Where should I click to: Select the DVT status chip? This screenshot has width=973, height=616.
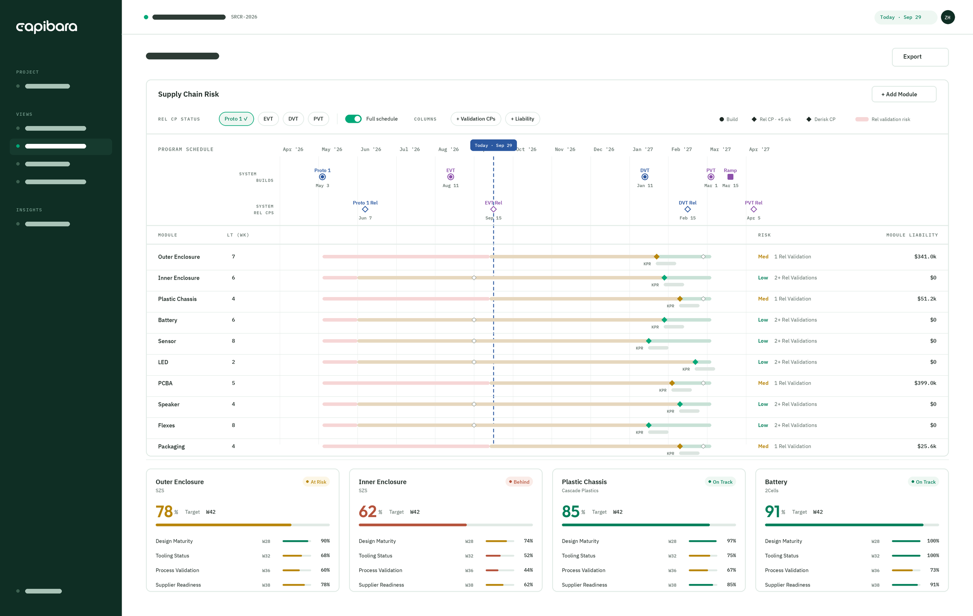point(293,119)
